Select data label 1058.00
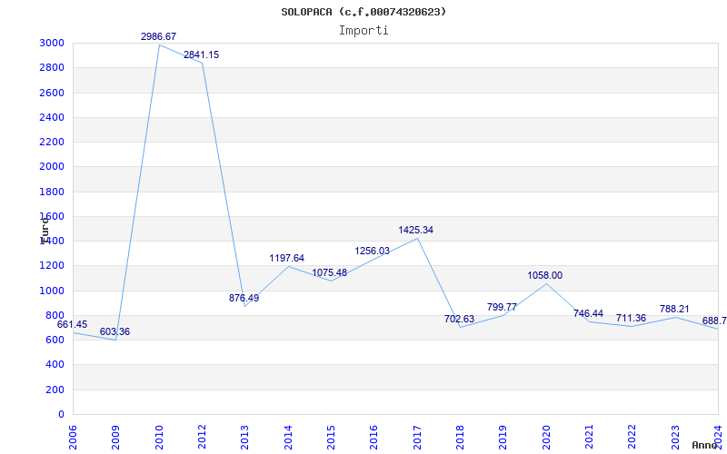 [544, 276]
